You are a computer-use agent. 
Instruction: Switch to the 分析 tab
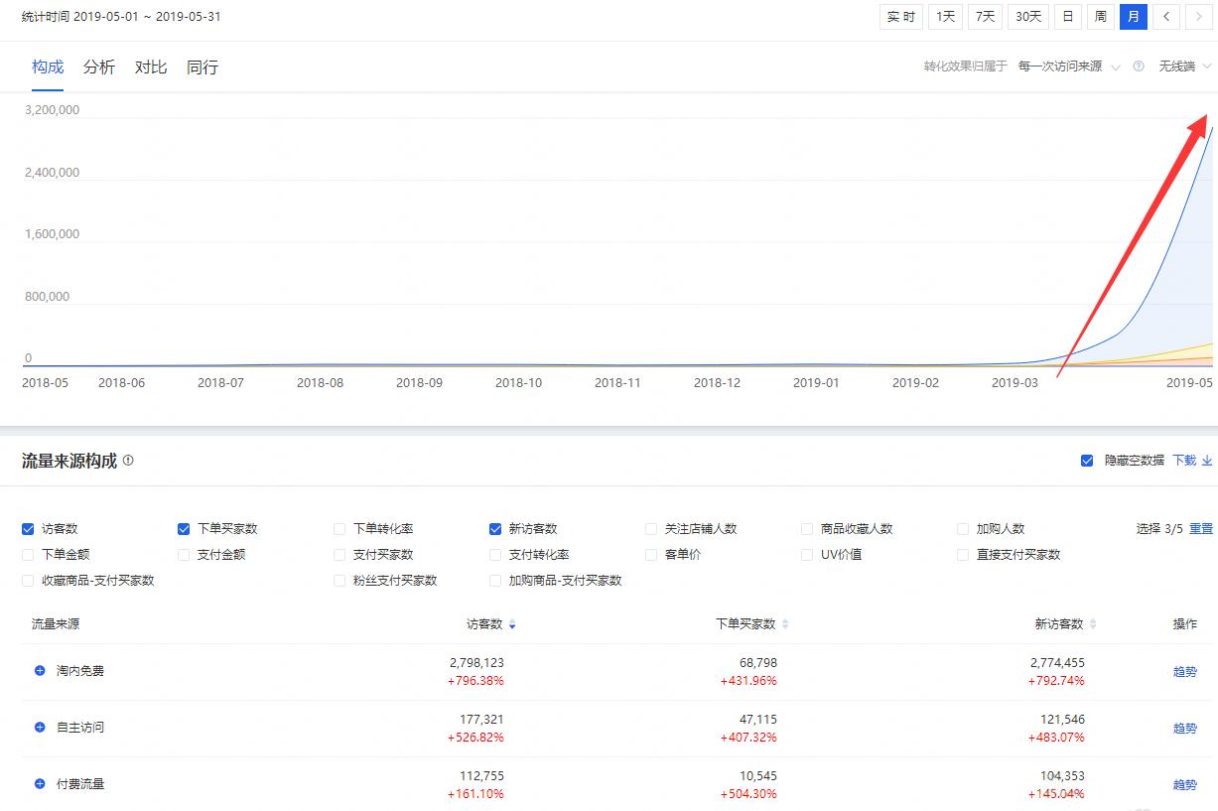coord(99,68)
